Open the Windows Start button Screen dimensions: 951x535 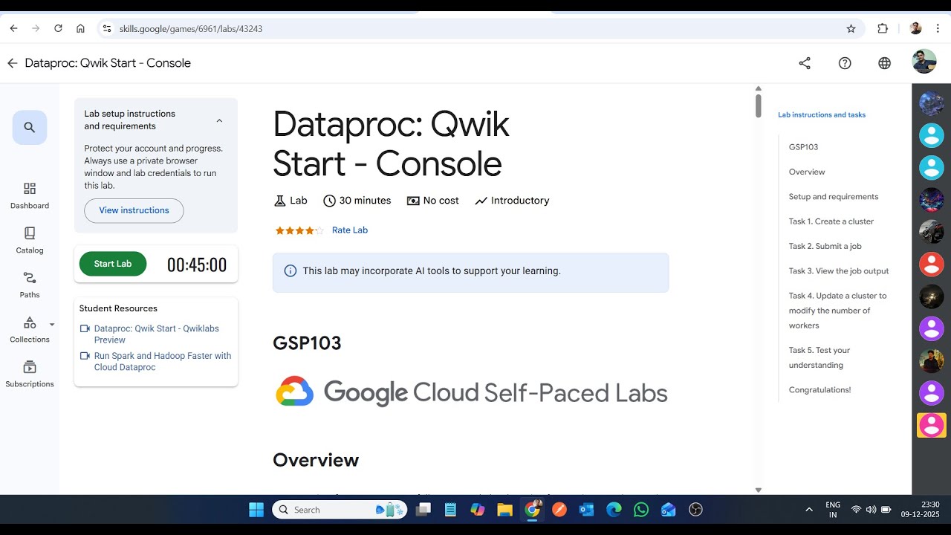pos(256,510)
